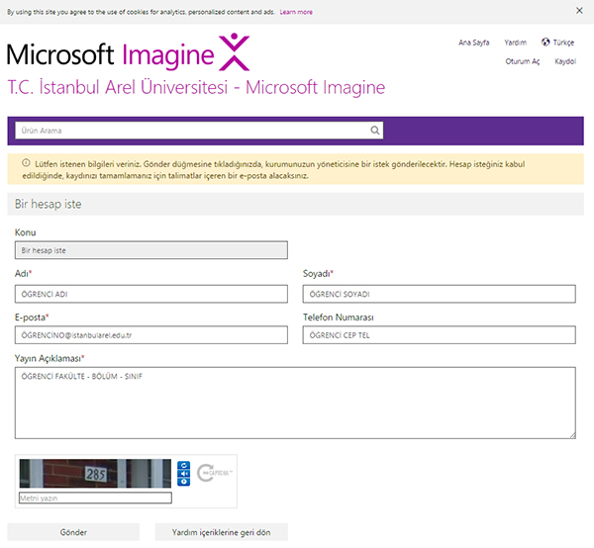Close the cookie notice banner

pos(579,11)
